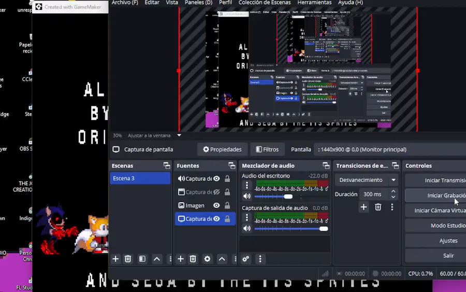Open source properties gear in Fuentes toolbar
This screenshot has width=466, height=292.
207,259
